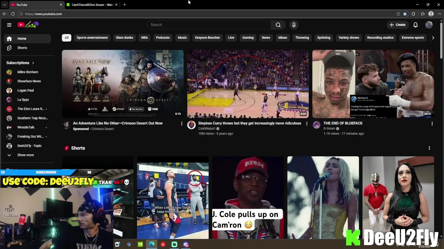Click NVIDIA app in the taskbar

[x=140, y=245]
